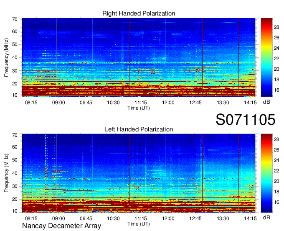Screen dimensions: 284x231
Task: Click the 12:45 tick on the bottom time axis
Action: click(195, 218)
